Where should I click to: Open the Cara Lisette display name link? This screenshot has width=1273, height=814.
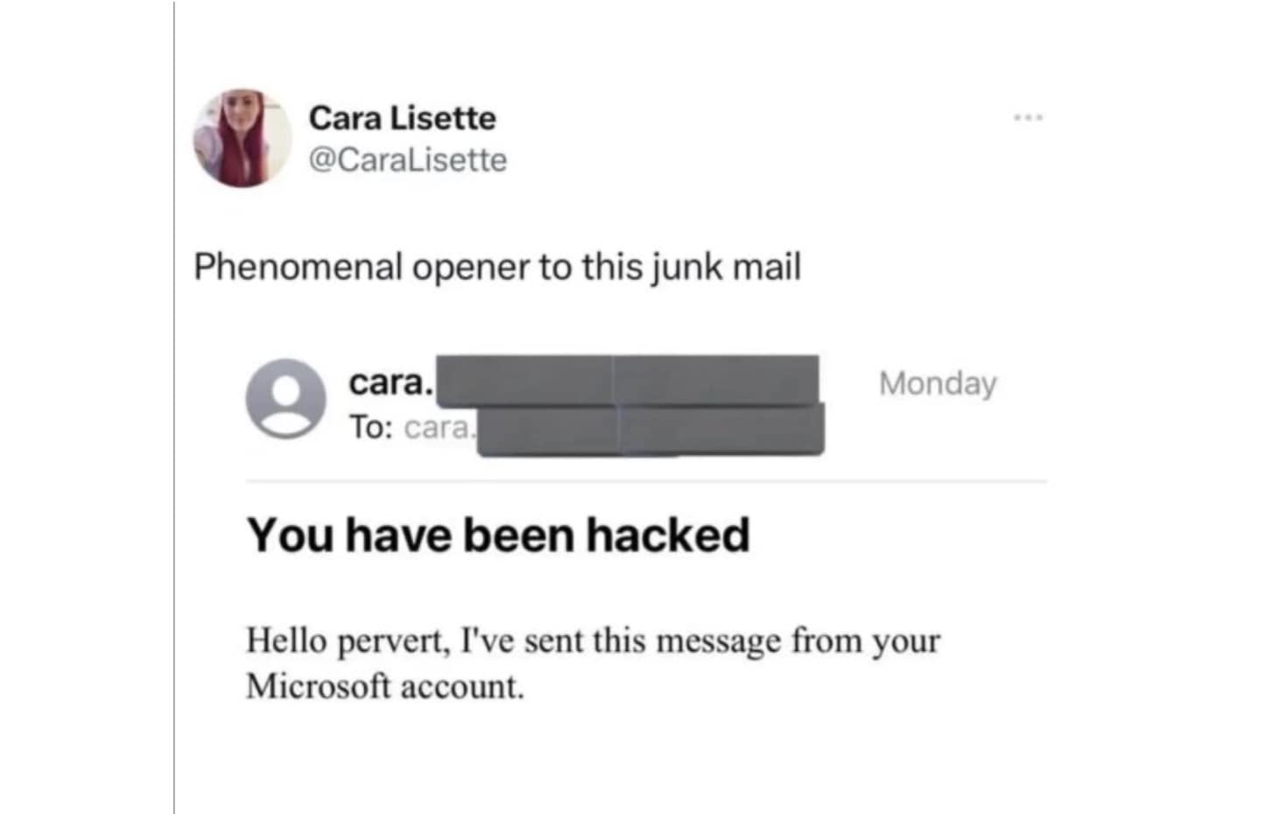[402, 118]
